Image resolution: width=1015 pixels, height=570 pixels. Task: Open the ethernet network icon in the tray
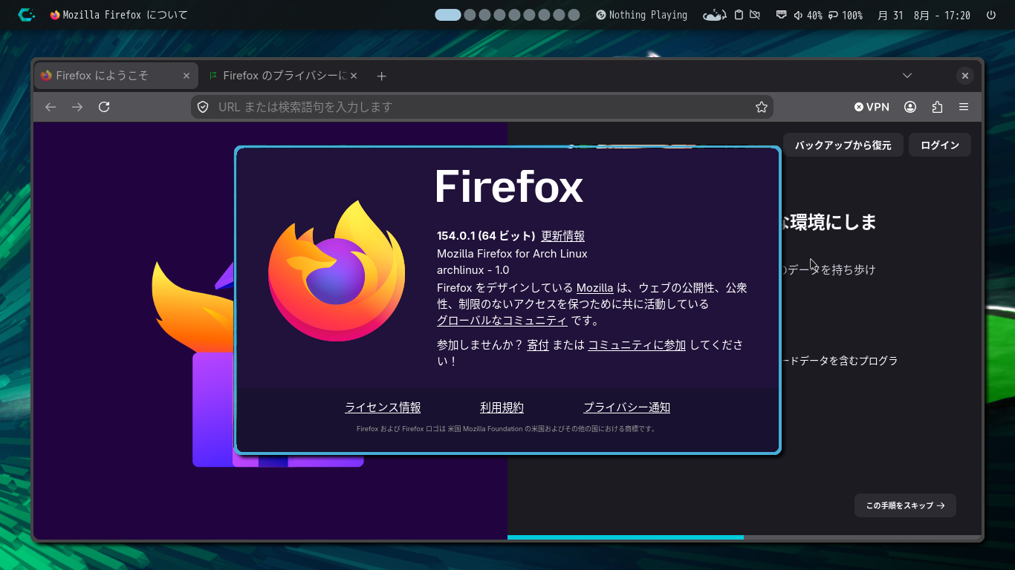[x=781, y=15]
